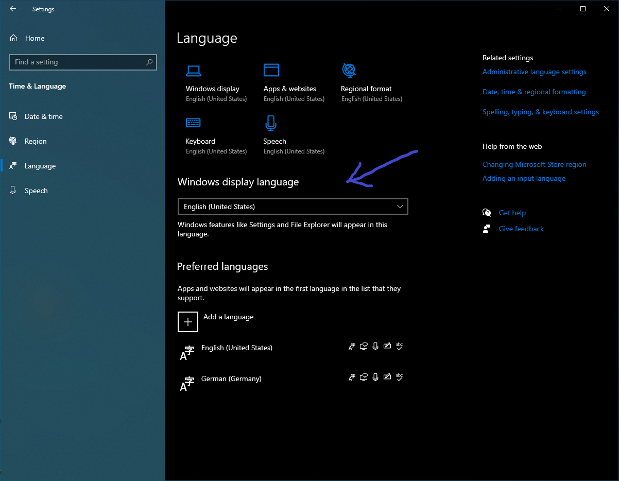Click handwriting icon in English row
The image size is (619, 481).
(x=387, y=347)
